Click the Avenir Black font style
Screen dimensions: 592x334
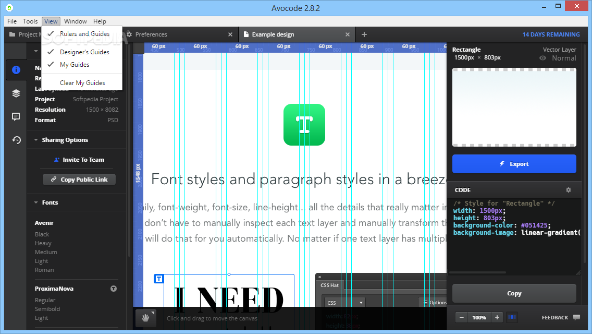(x=42, y=234)
